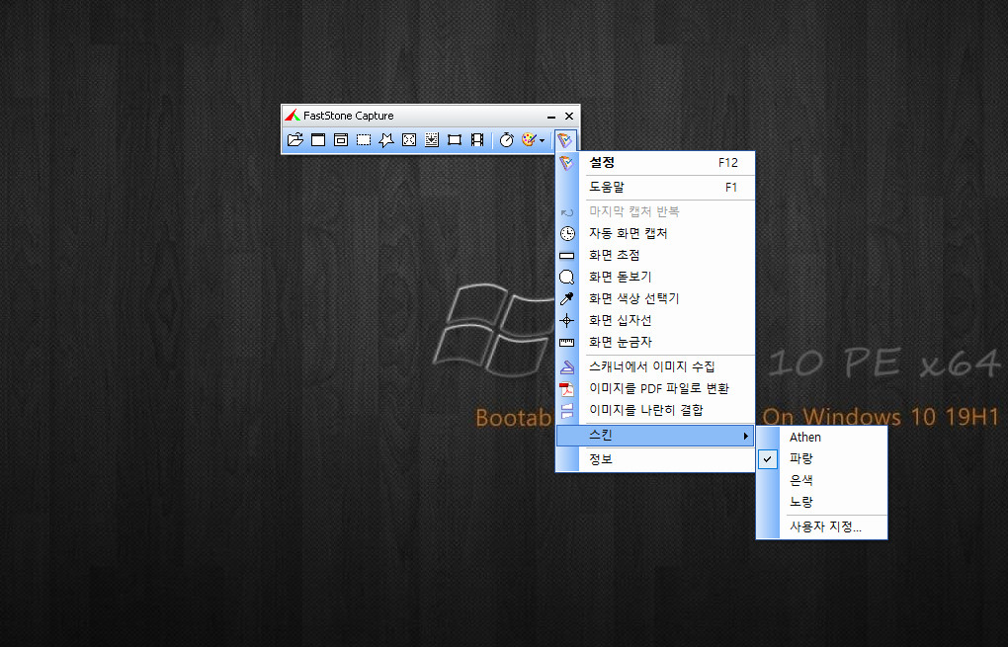Click crosshair icon beside 화면 십자선

click(567, 321)
